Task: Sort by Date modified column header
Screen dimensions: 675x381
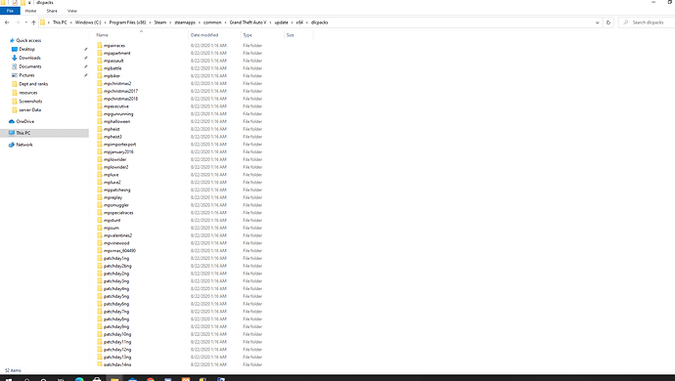Action: click(x=204, y=35)
